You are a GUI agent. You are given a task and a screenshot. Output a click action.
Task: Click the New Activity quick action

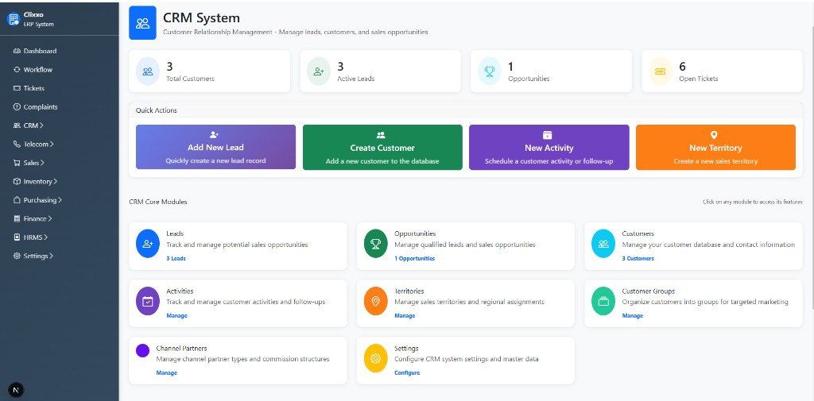548,148
